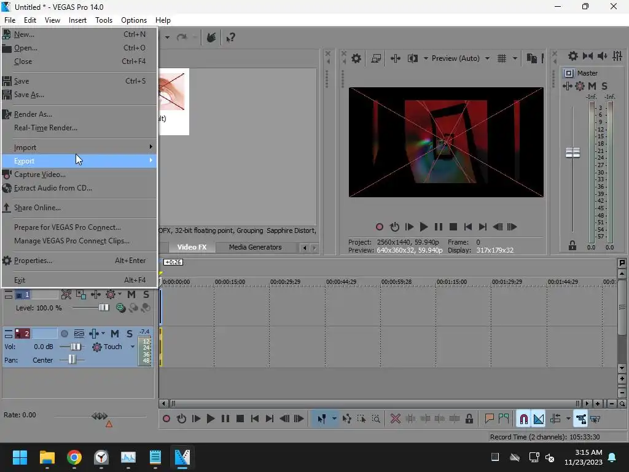Go to end in preview transport
Viewport: 629px width, 472px height.
[x=483, y=227]
